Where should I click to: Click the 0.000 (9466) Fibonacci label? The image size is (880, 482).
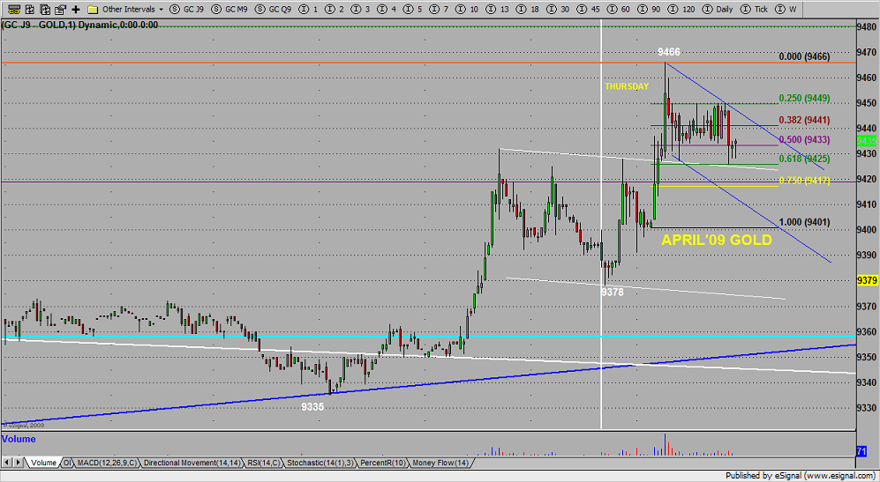pyautogui.click(x=804, y=56)
